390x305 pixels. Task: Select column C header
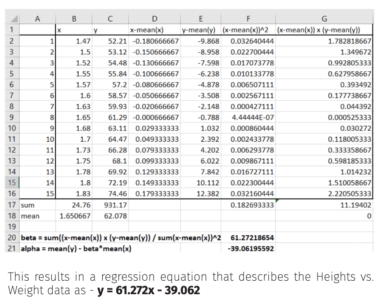110,18
